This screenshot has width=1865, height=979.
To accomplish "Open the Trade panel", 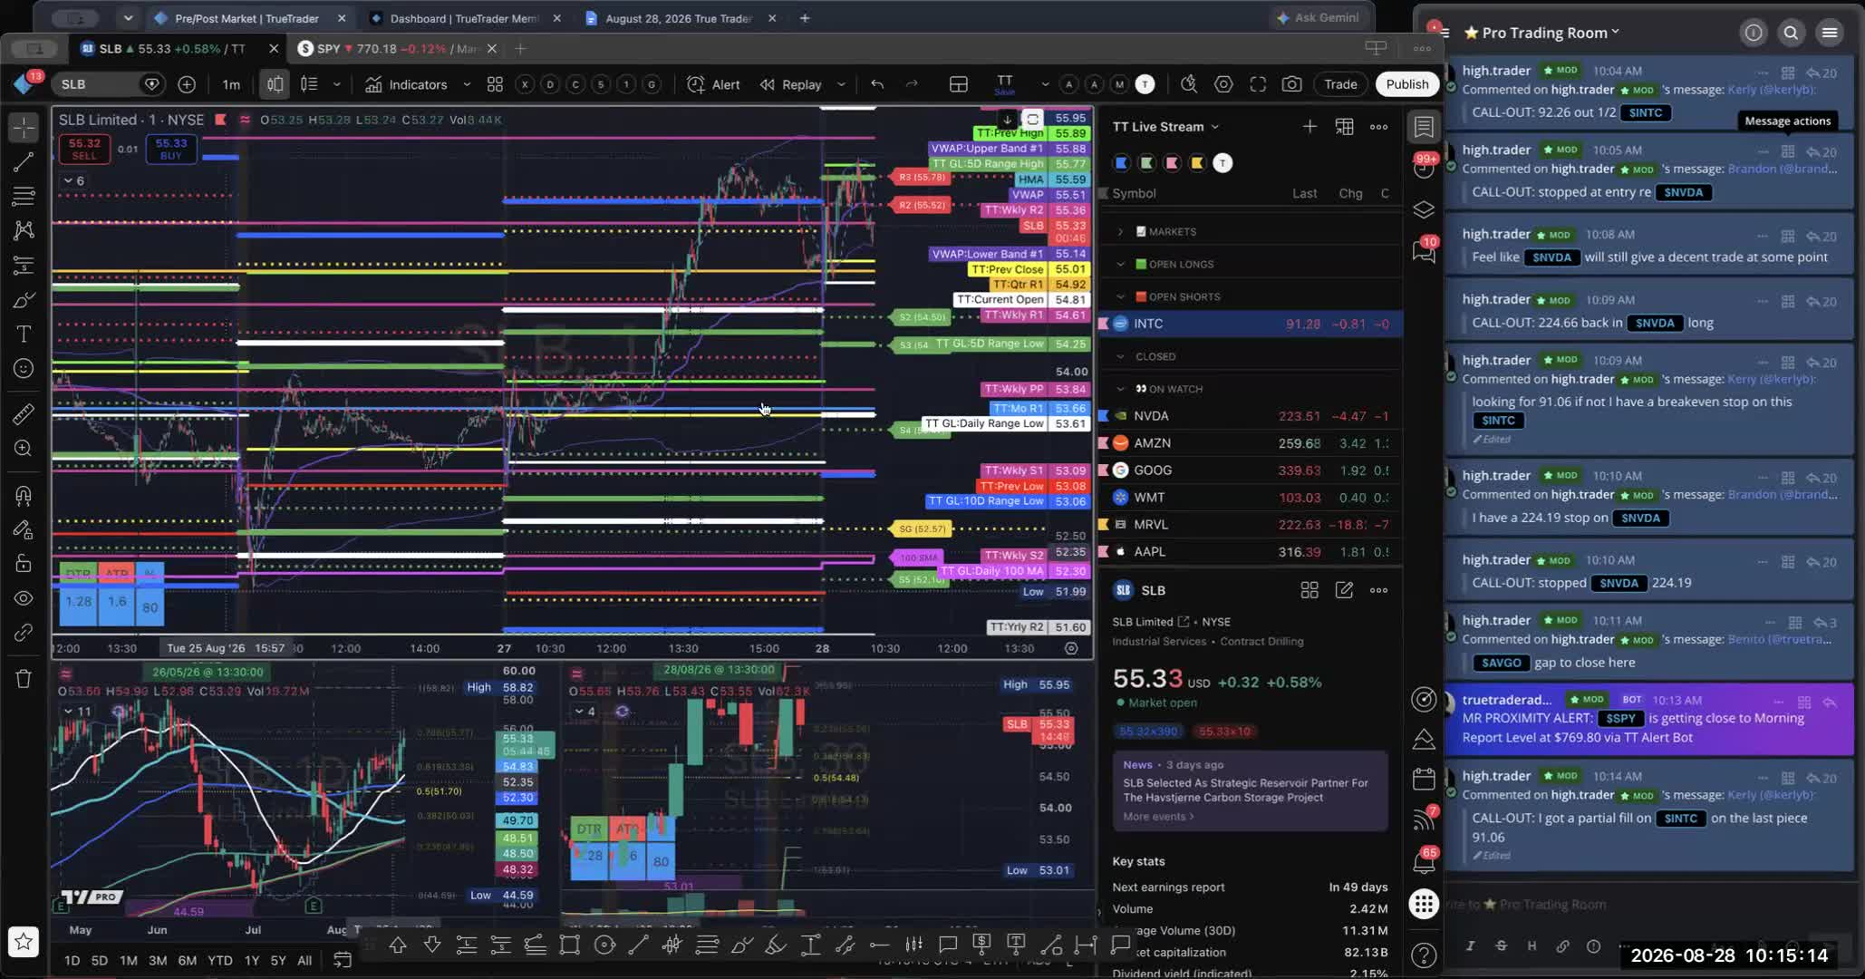I will click(x=1340, y=84).
